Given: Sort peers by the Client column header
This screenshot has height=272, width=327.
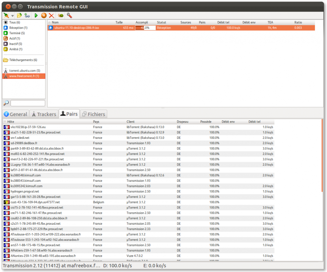Looking at the screenshot, I should [130, 122].
